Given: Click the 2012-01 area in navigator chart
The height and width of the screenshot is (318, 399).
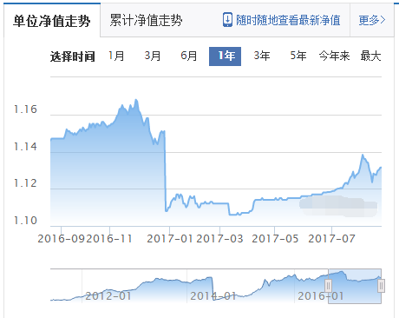Looking at the screenshot, I should click(108, 296).
